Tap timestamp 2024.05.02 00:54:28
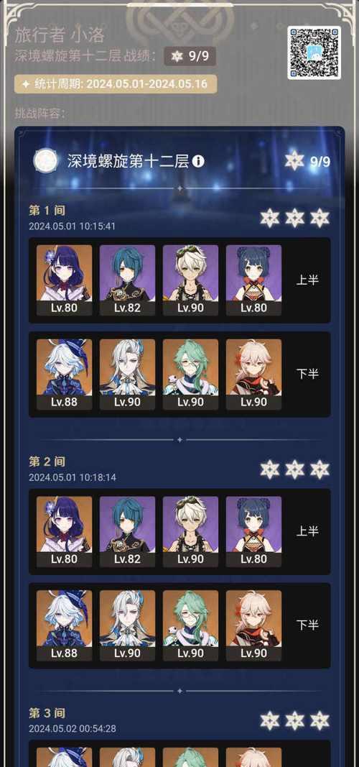This screenshot has height=767, width=359. [73, 728]
